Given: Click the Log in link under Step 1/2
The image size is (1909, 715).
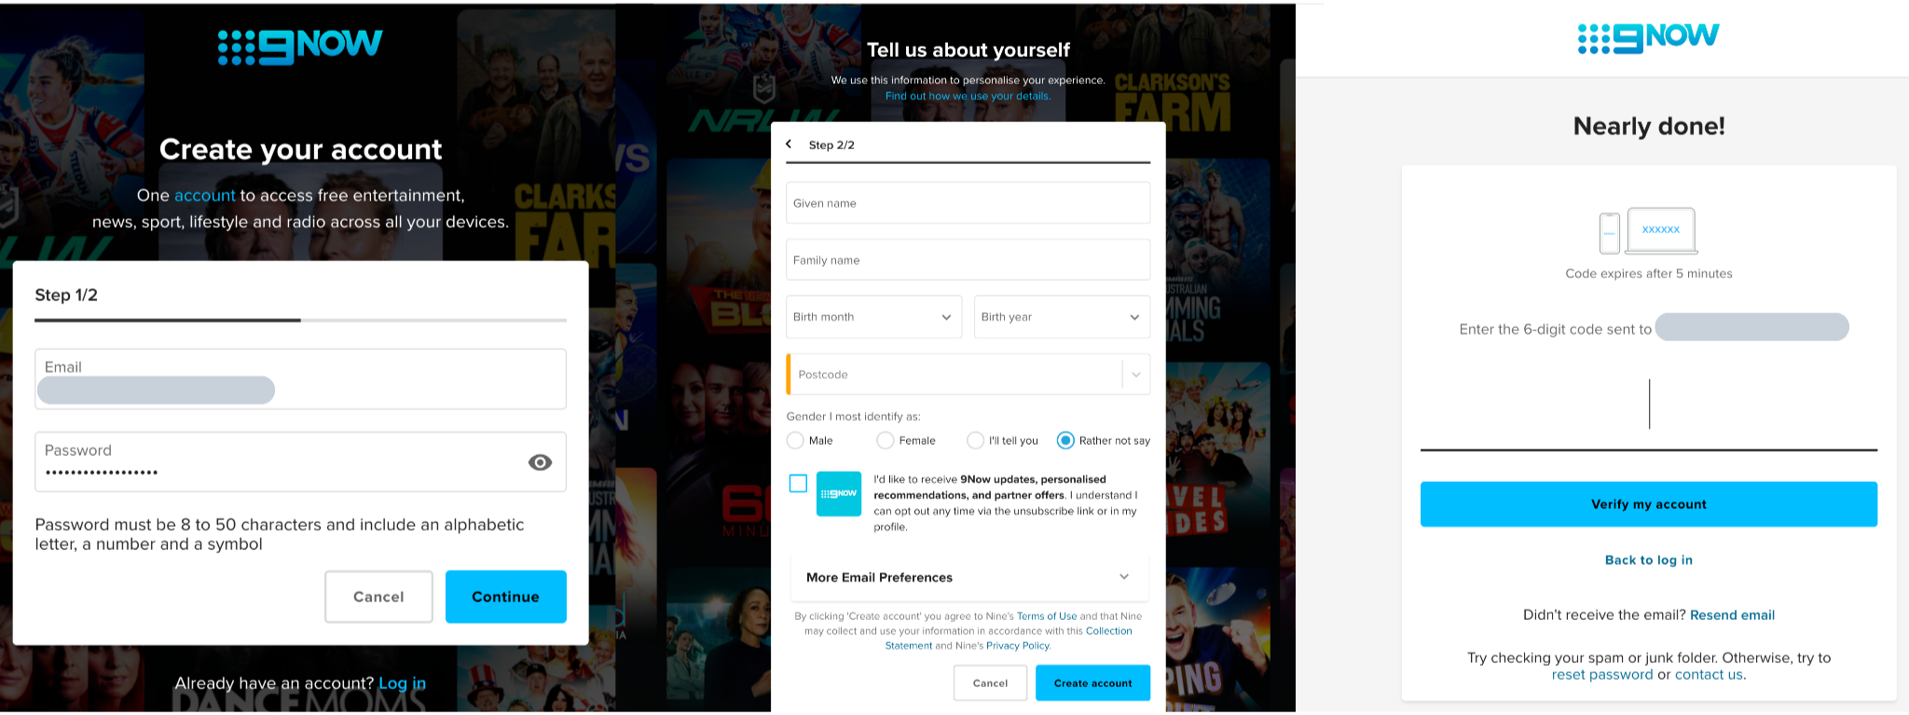Looking at the screenshot, I should pyautogui.click(x=402, y=683).
